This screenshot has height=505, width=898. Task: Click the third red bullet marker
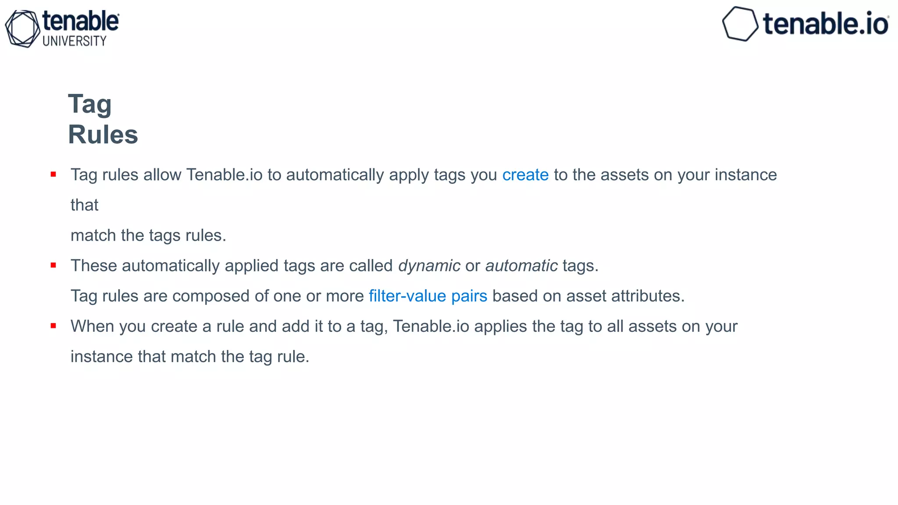coord(53,326)
